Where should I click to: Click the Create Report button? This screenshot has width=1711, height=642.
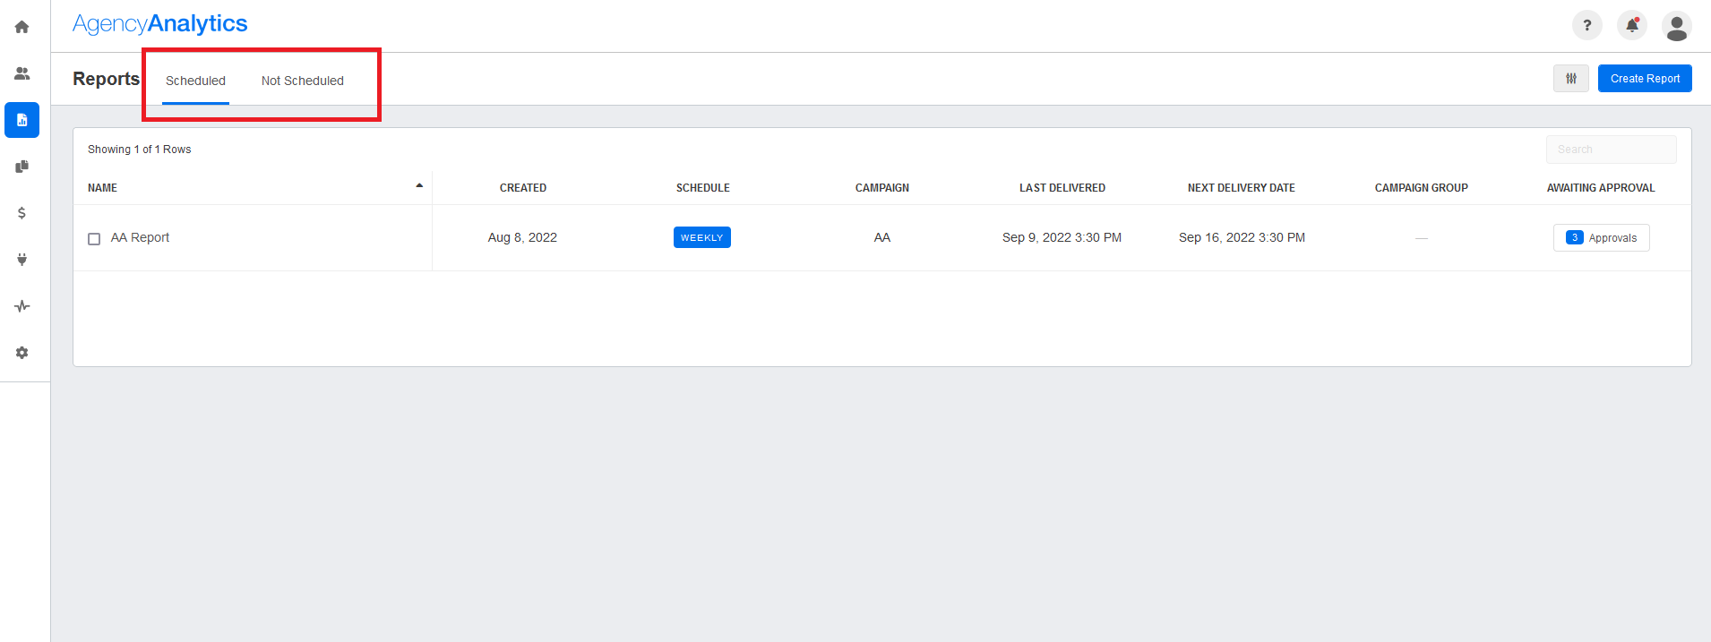pyautogui.click(x=1645, y=79)
